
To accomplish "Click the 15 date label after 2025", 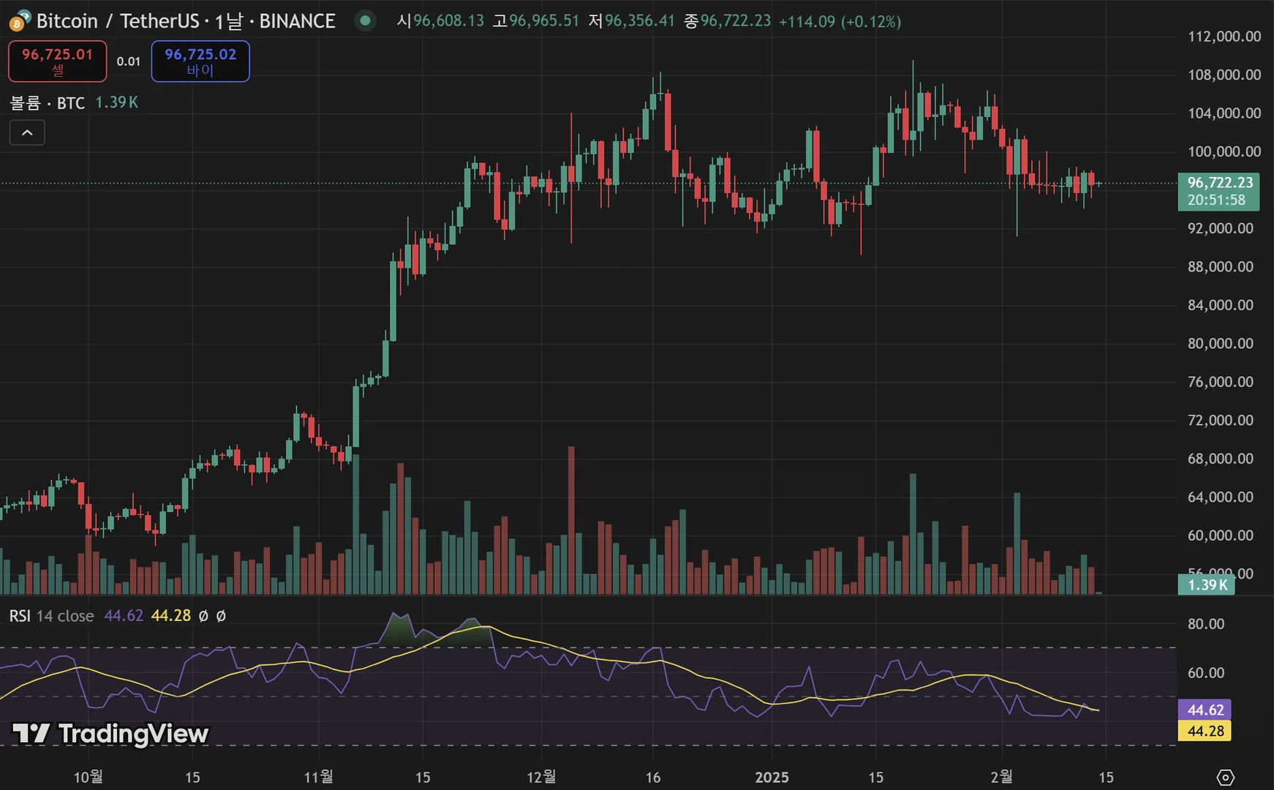I will (875, 778).
